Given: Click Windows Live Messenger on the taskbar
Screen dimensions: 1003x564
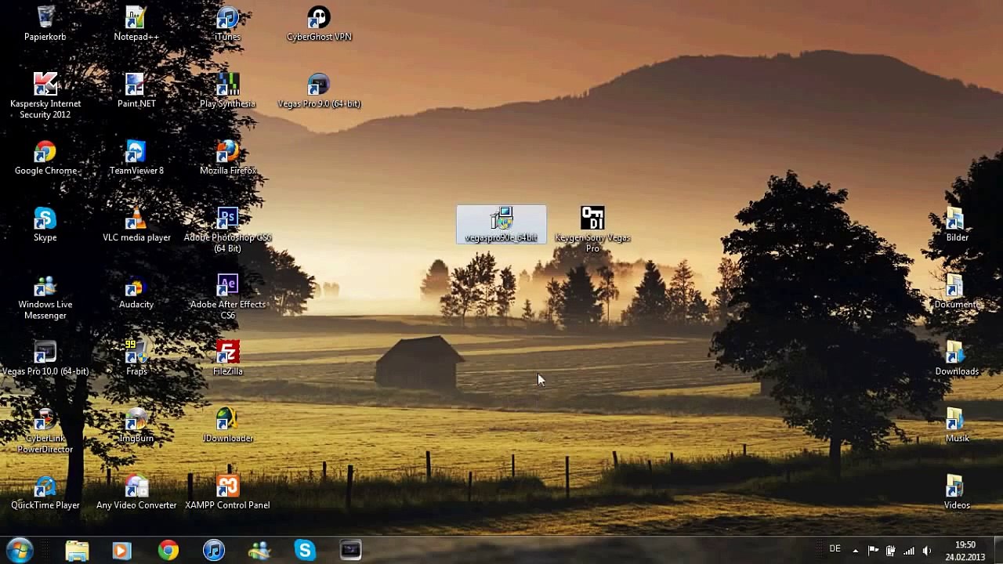Looking at the screenshot, I should (259, 551).
